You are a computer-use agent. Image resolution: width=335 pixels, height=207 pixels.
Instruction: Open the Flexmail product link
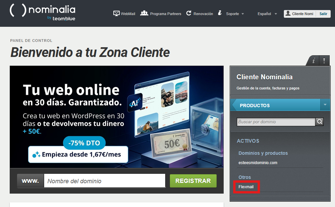[246, 187]
